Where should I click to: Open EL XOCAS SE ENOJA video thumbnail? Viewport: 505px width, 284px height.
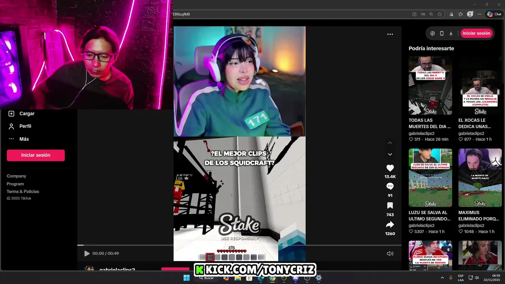480,86
